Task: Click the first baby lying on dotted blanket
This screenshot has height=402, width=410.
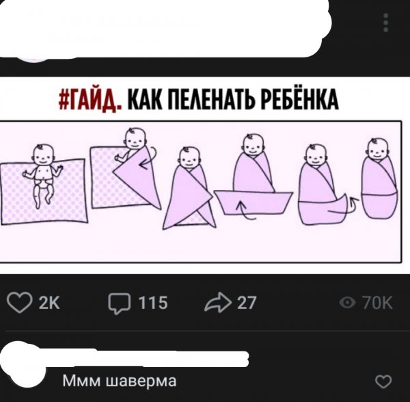Action: (43, 185)
